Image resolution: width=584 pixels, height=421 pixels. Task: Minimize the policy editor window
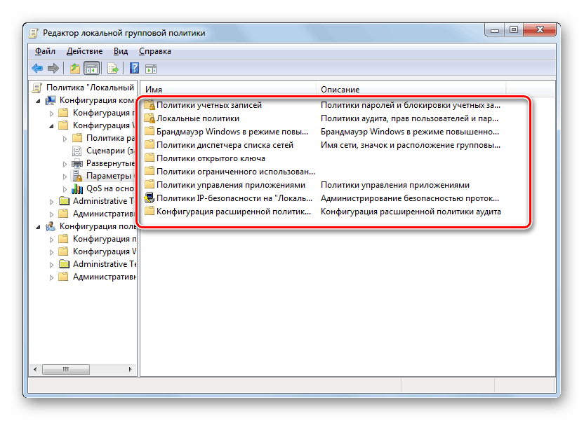[x=495, y=30]
